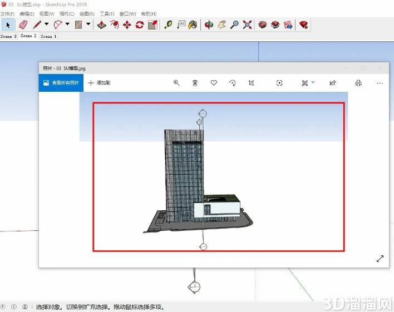Activate the Orbit camera tool
The image size is (394, 312).
coord(209,25)
